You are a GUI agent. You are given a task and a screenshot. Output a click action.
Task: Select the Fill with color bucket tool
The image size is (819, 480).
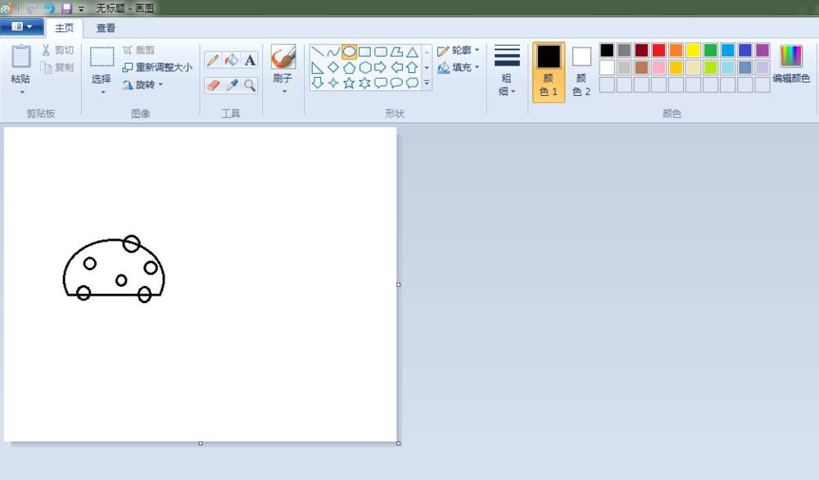232,60
